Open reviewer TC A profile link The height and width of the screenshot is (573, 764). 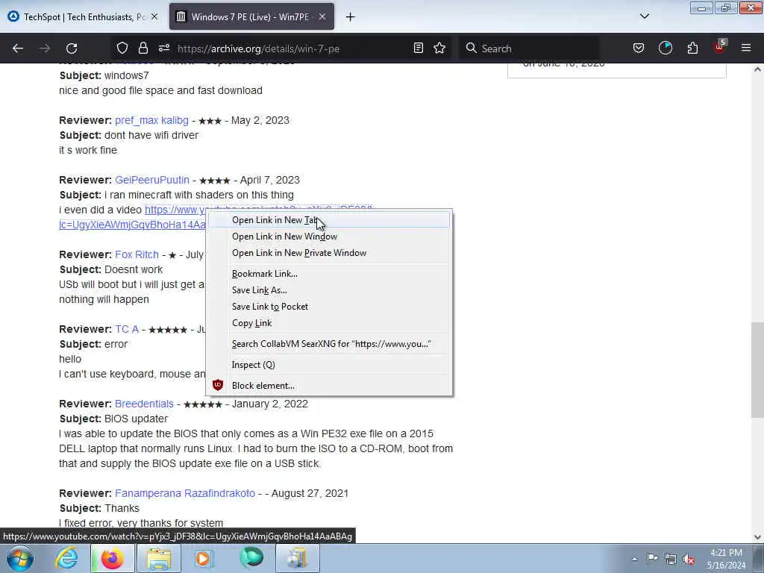[127, 329]
